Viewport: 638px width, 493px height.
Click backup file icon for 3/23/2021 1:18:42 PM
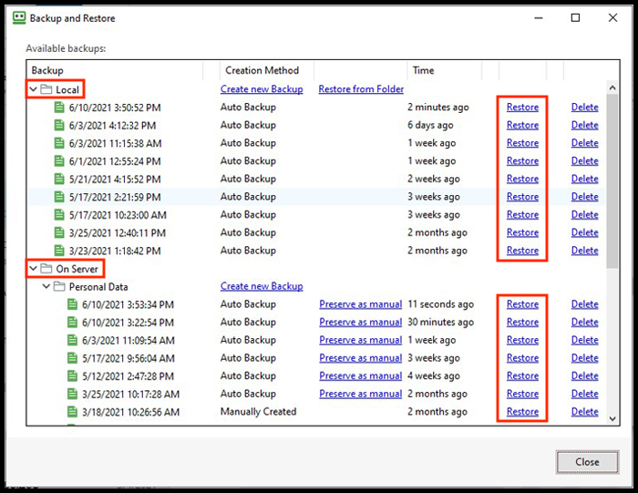tap(59, 251)
